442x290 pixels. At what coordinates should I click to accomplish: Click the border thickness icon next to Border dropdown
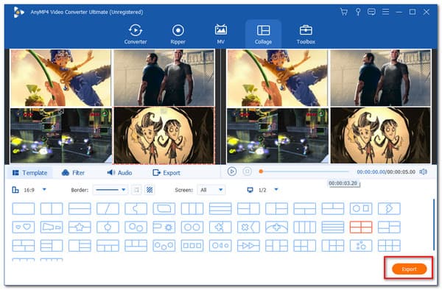click(x=136, y=190)
